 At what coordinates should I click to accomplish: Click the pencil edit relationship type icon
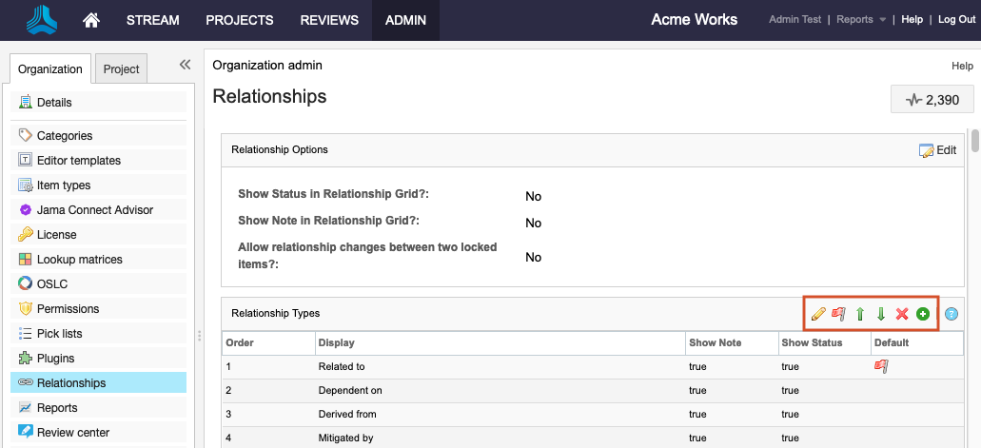pyautogui.click(x=818, y=314)
